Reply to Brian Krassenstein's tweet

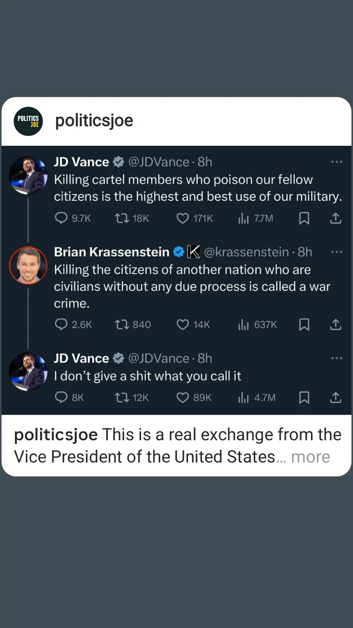click(x=61, y=324)
